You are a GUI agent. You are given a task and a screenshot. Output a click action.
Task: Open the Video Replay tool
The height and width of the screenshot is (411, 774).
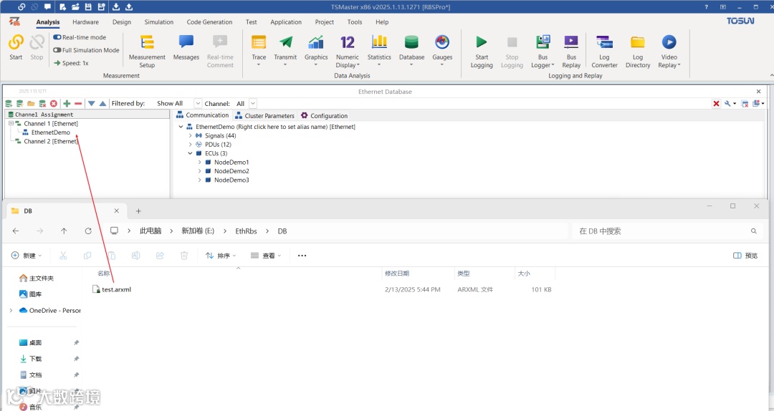tap(669, 51)
